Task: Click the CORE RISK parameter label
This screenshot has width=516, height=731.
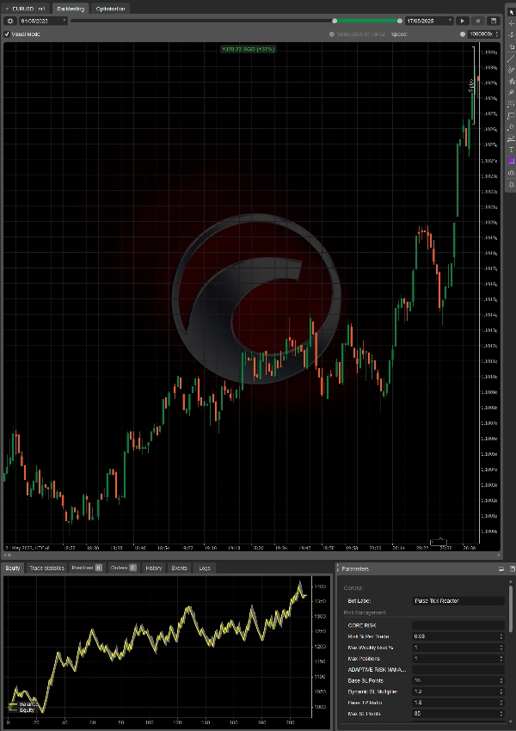Action: (362, 625)
